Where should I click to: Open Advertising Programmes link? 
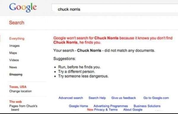tap(111, 106)
